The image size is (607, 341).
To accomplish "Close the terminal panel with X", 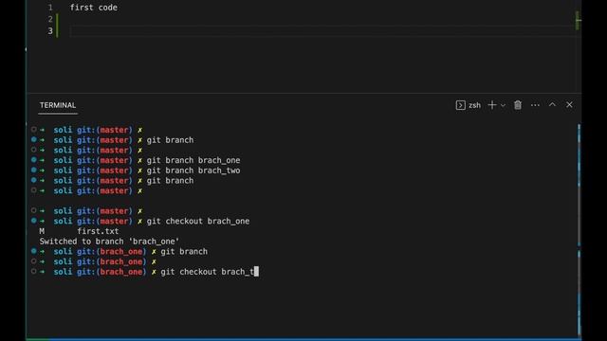I will 569,105.
